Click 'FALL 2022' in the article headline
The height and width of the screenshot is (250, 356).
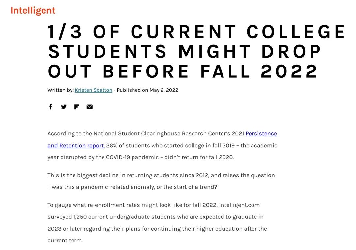tap(259, 71)
